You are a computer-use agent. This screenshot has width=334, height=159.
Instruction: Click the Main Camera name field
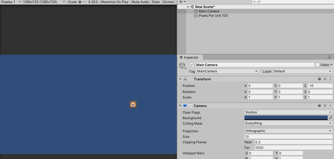255,65
